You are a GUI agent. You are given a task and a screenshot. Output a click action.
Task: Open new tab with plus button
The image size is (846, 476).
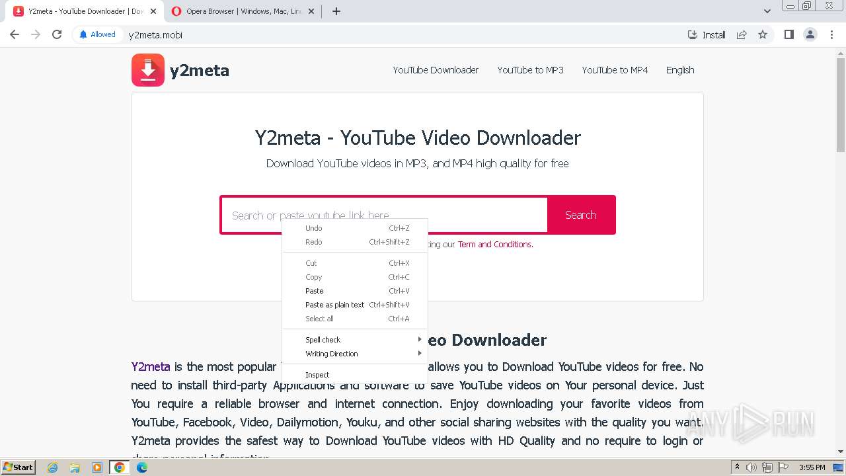pyautogui.click(x=336, y=11)
